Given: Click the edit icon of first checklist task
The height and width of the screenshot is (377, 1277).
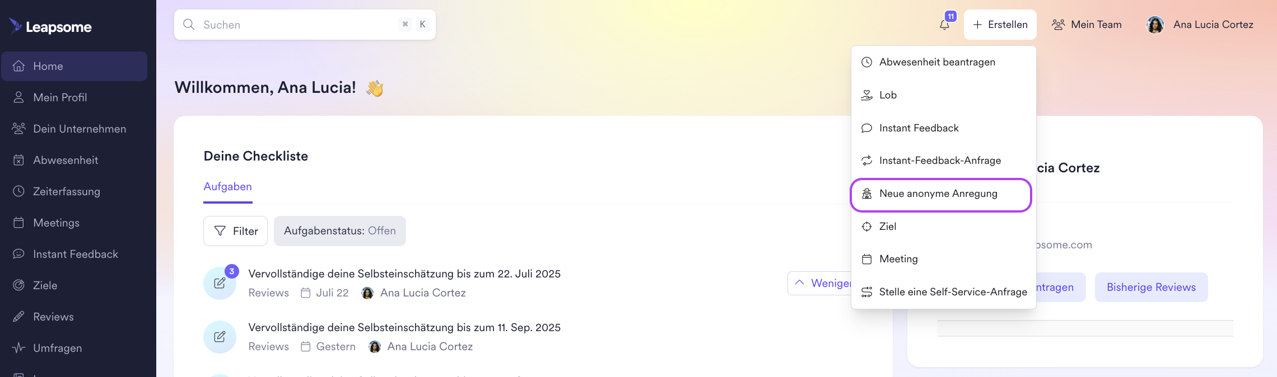Looking at the screenshot, I should pos(220,283).
